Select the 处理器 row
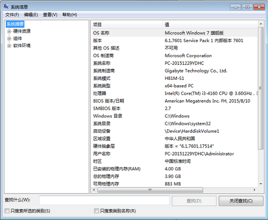This screenshot has width=268, height=220. 175,93
